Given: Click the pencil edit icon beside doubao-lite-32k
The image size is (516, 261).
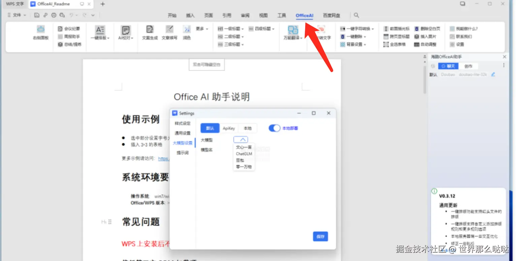Looking at the screenshot, I should coord(493,74).
